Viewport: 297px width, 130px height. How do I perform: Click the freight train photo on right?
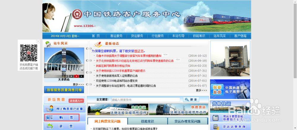[x=230, y=59]
